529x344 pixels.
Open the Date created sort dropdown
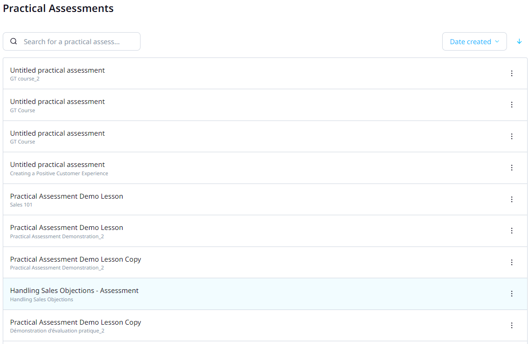pos(474,41)
